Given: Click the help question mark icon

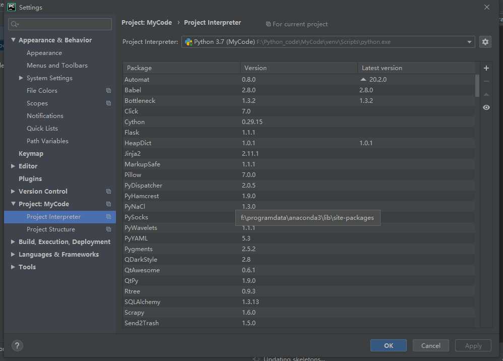Looking at the screenshot, I should [17, 345].
